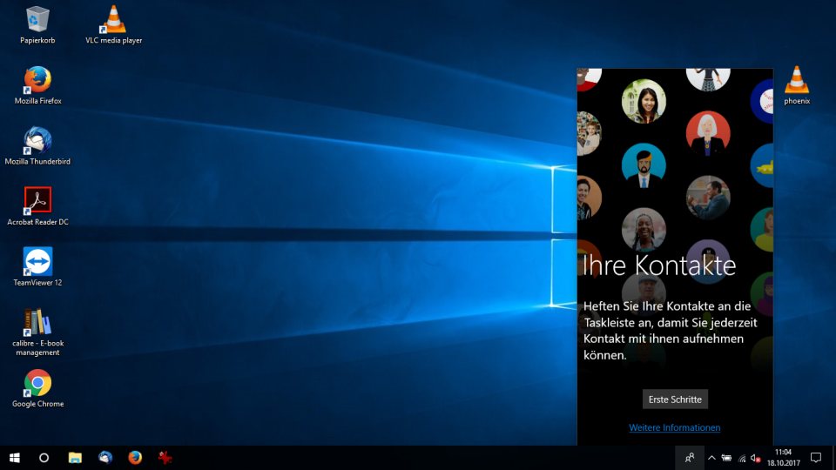Screen dimensions: 836x470
Task: Show hidden system tray icons
Action: (711, 458)
